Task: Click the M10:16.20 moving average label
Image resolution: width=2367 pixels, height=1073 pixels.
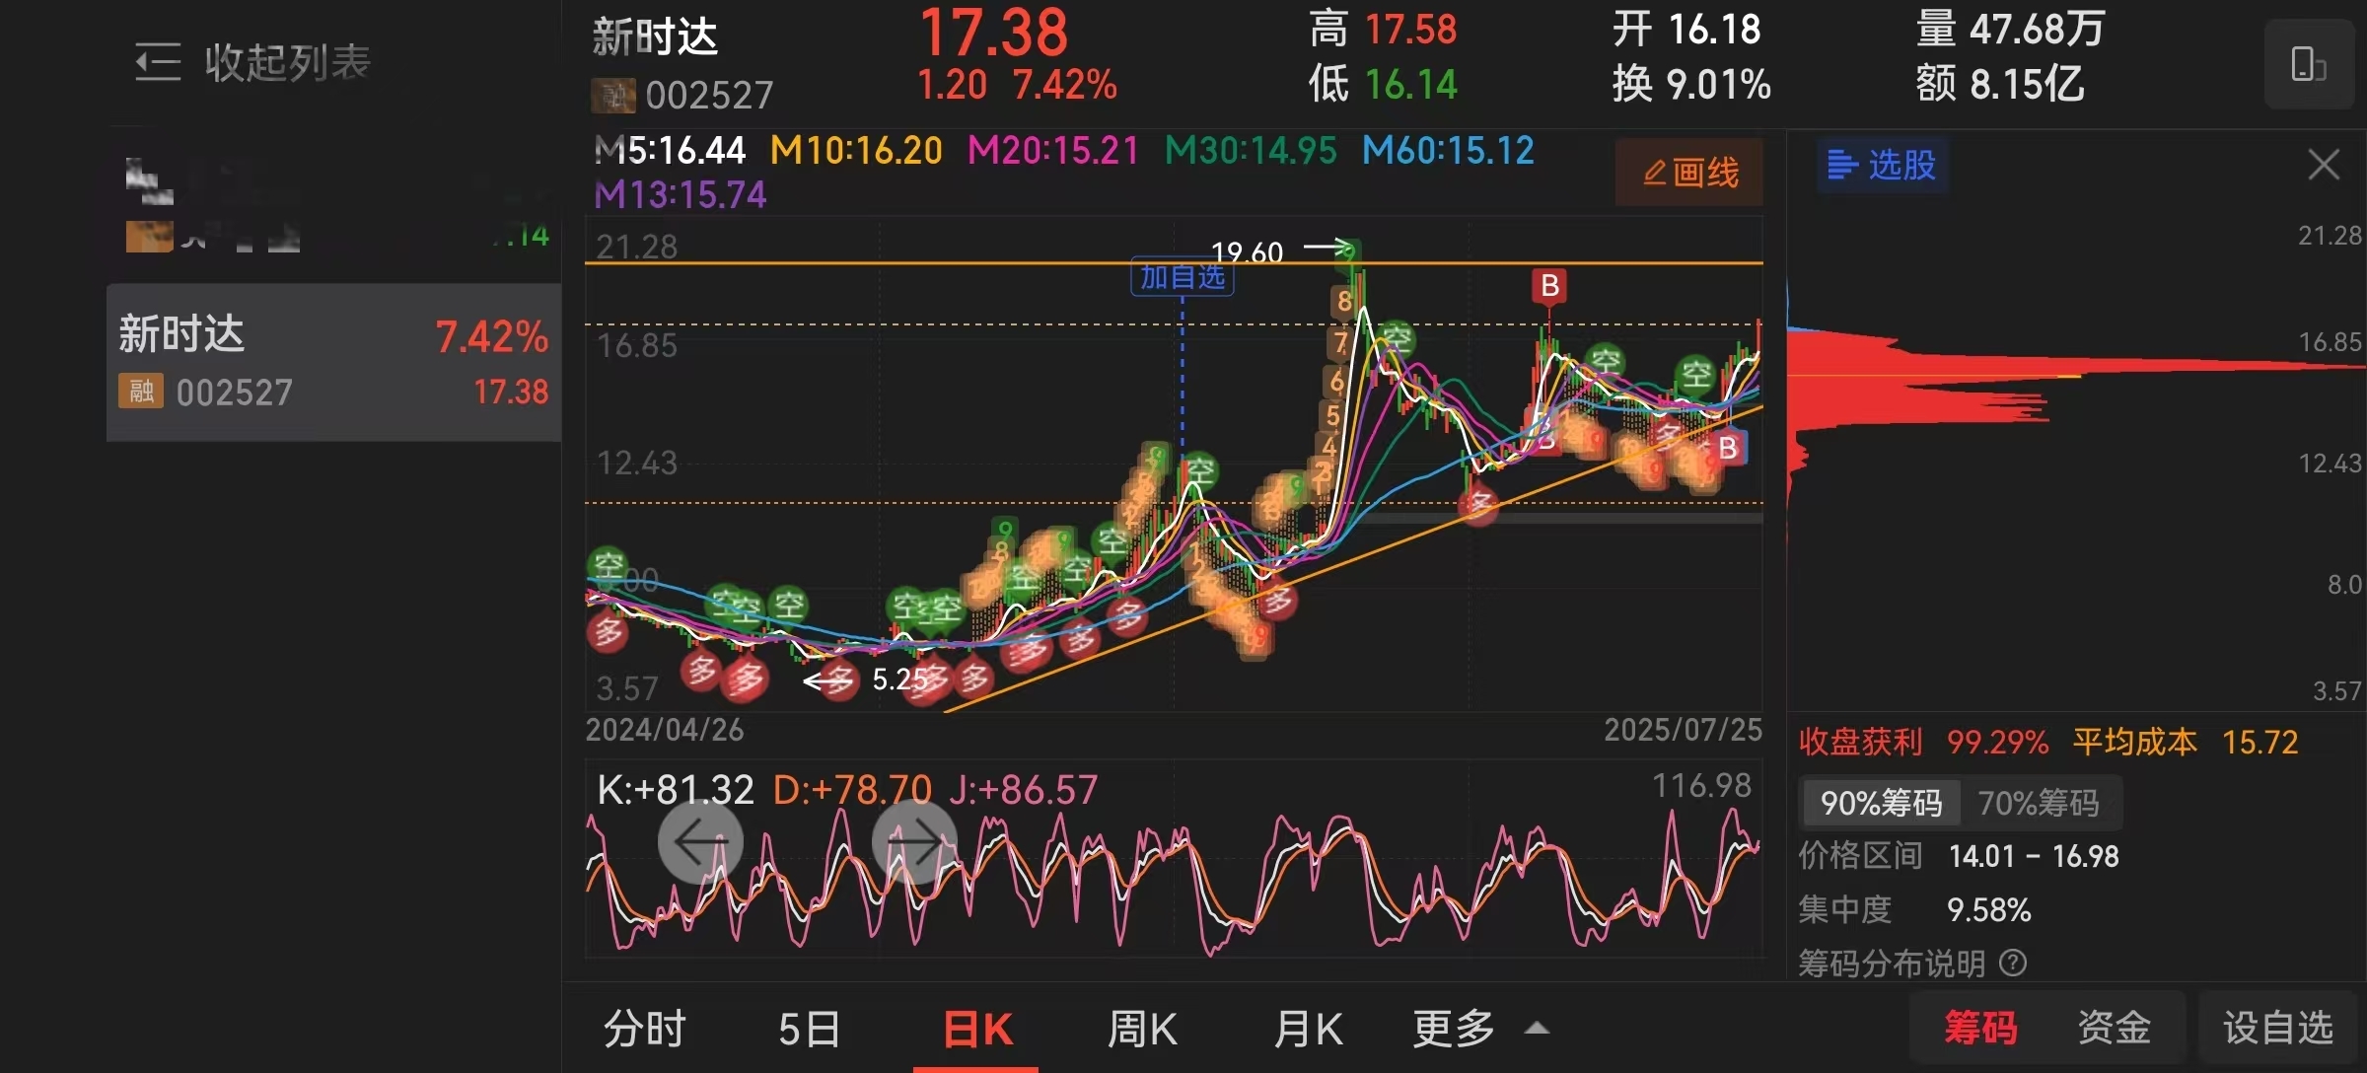Action: point(856,151)
